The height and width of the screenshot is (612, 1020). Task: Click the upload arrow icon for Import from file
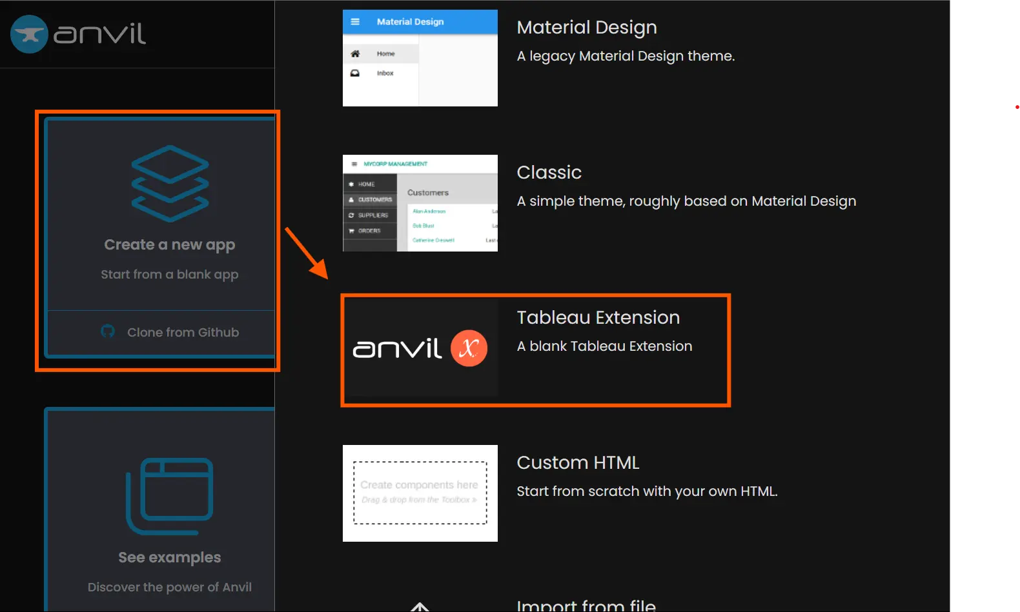420,607
